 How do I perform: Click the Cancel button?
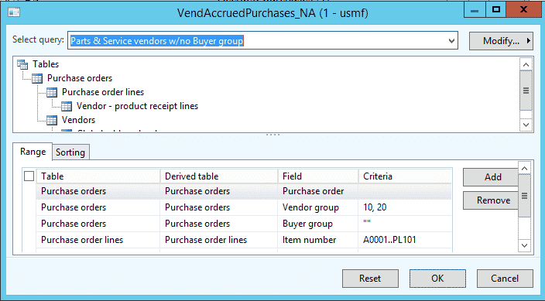[505, 279]
